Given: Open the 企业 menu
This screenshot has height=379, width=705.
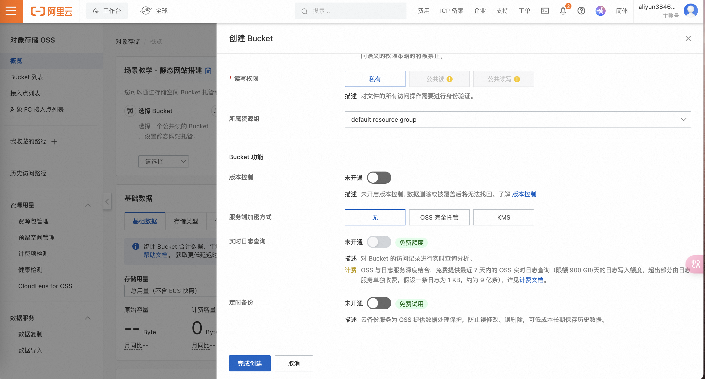Looking at the screenshot, I should (x=480, y=11).
